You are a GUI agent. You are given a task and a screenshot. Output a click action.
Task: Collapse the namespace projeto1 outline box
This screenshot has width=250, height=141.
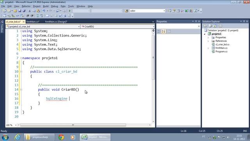pyautogui.click(x=21, y=58)
